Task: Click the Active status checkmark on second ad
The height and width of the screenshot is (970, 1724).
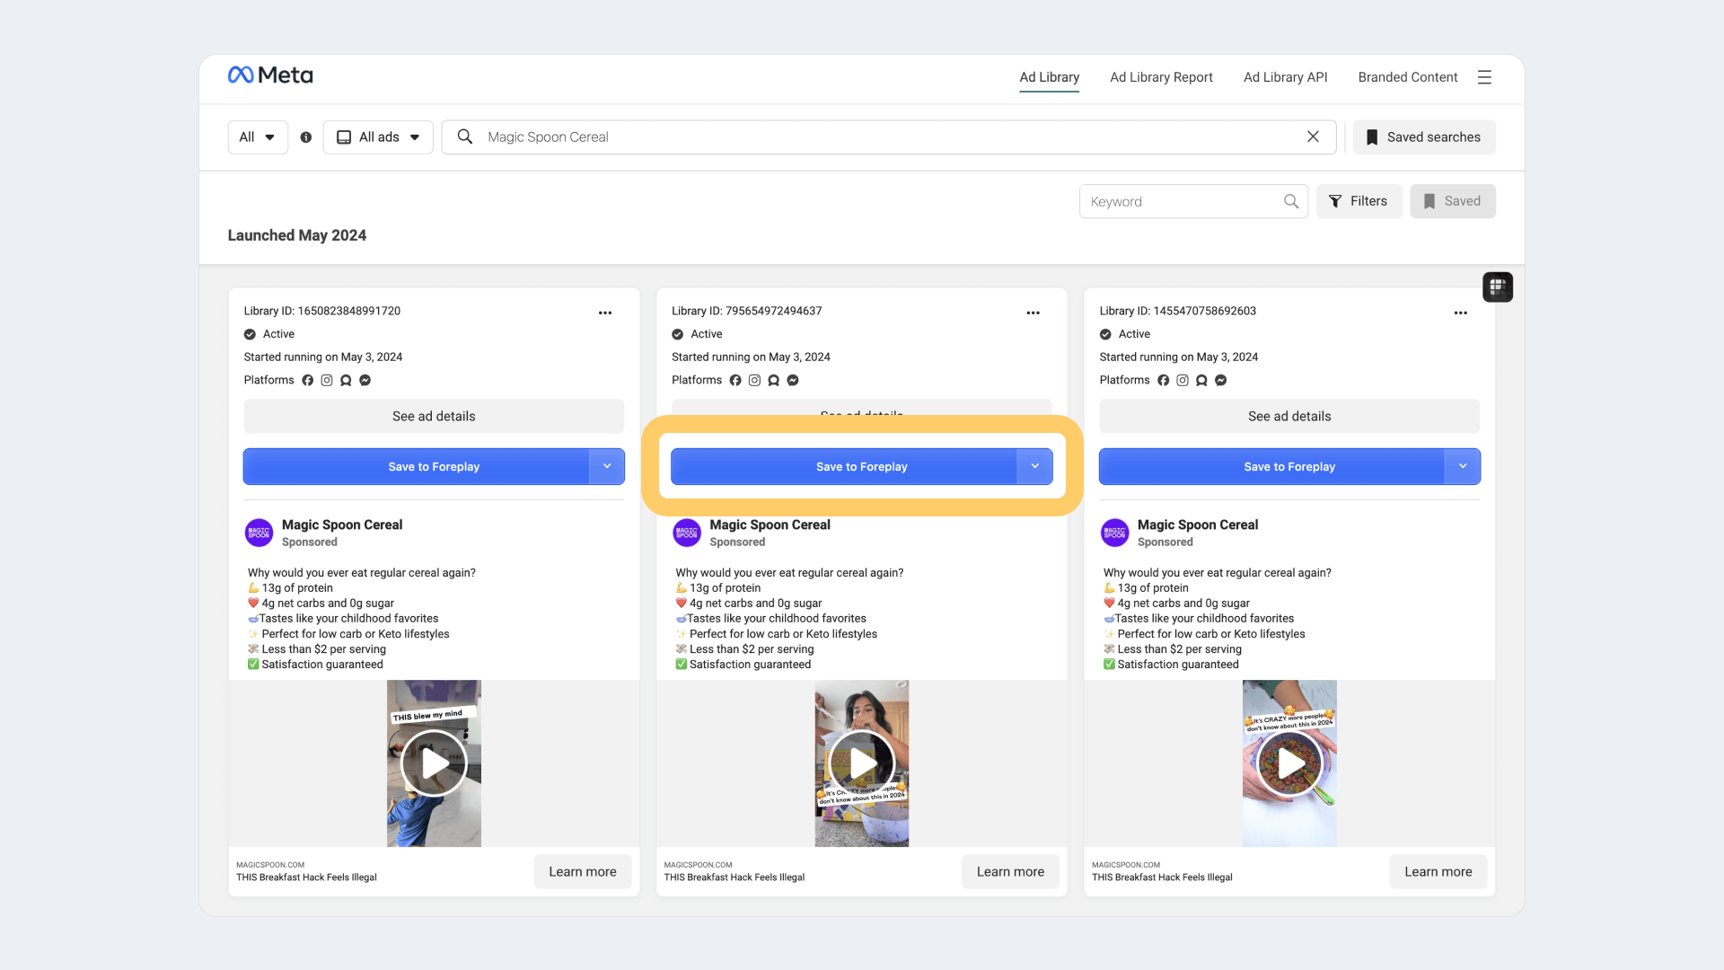Action: (x=677, y=333)
